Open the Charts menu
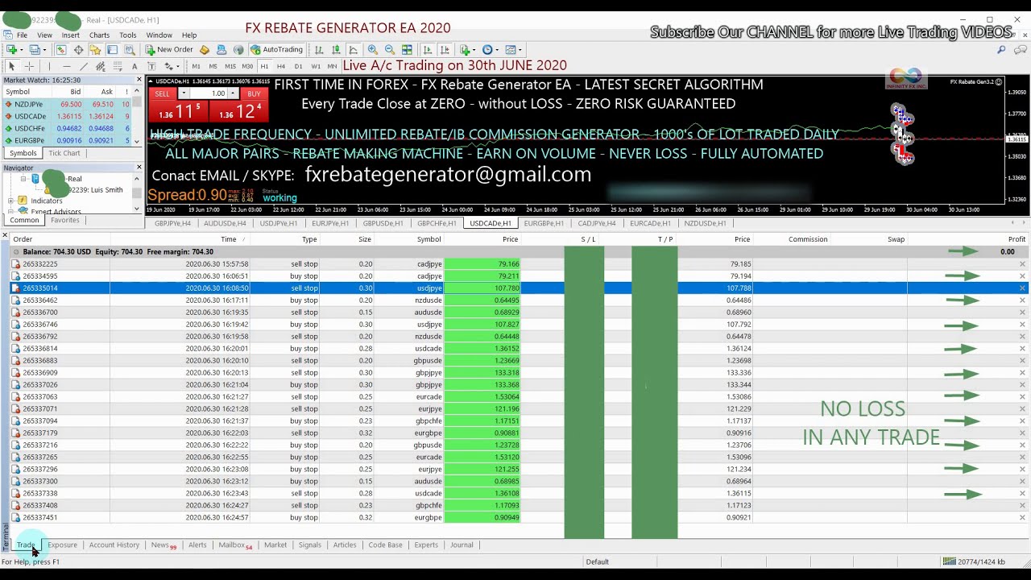 click(x=99, y=35)
